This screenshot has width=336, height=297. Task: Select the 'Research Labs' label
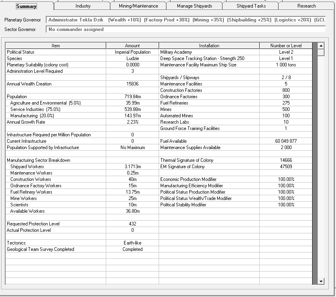175,122
